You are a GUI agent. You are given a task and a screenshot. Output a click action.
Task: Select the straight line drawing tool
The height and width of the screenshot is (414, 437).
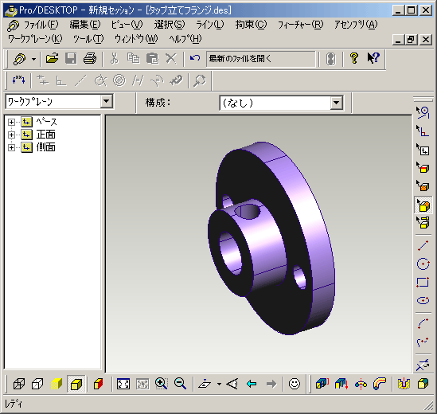(423, 245)
